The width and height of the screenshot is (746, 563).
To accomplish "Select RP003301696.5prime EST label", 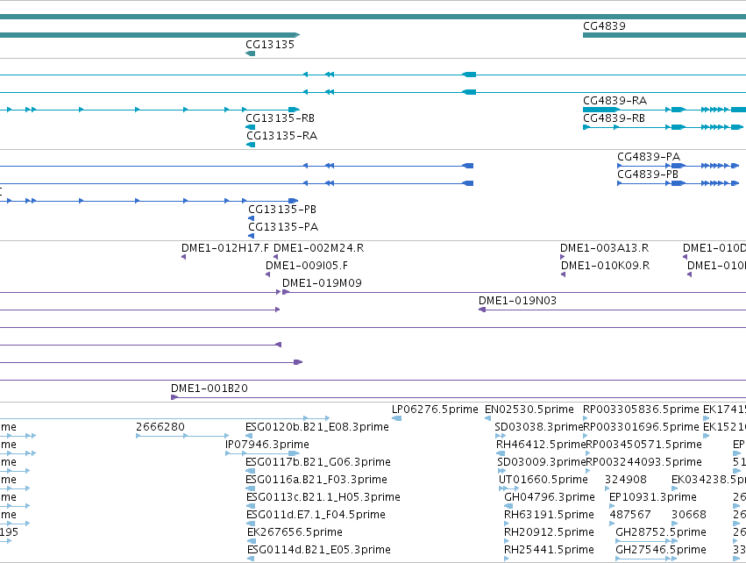I will tap(642, 427).
